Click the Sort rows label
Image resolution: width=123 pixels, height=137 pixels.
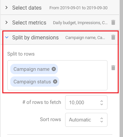click(x=51, y=119)
